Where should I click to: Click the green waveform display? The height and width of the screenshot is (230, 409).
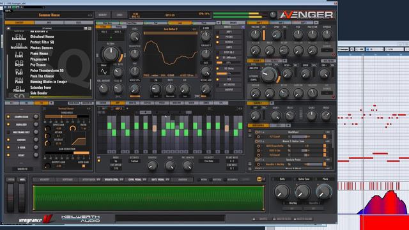click(148, 199)
